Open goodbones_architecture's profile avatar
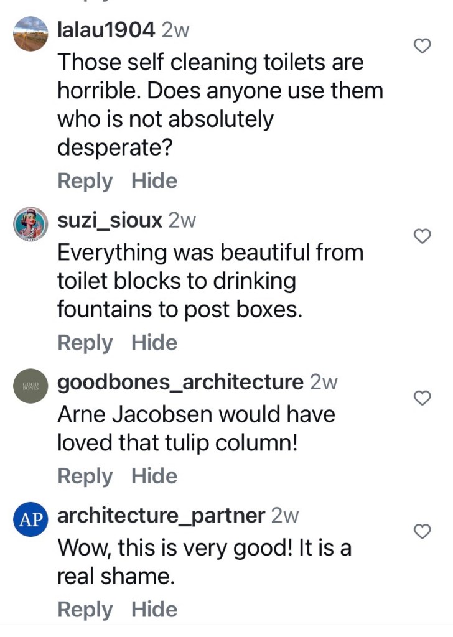The width and height of the screenshot is (453, 637). tap(30, 386)
